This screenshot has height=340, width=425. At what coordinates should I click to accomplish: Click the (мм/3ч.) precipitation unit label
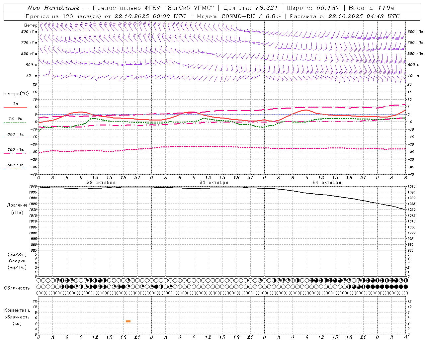tap(17, 255)
